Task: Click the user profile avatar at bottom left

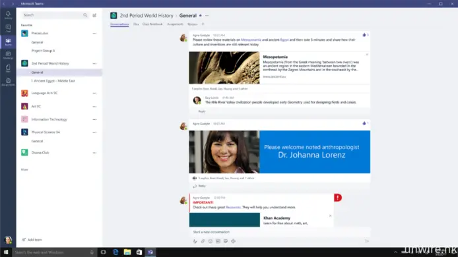Action: (x=8, y=240)
